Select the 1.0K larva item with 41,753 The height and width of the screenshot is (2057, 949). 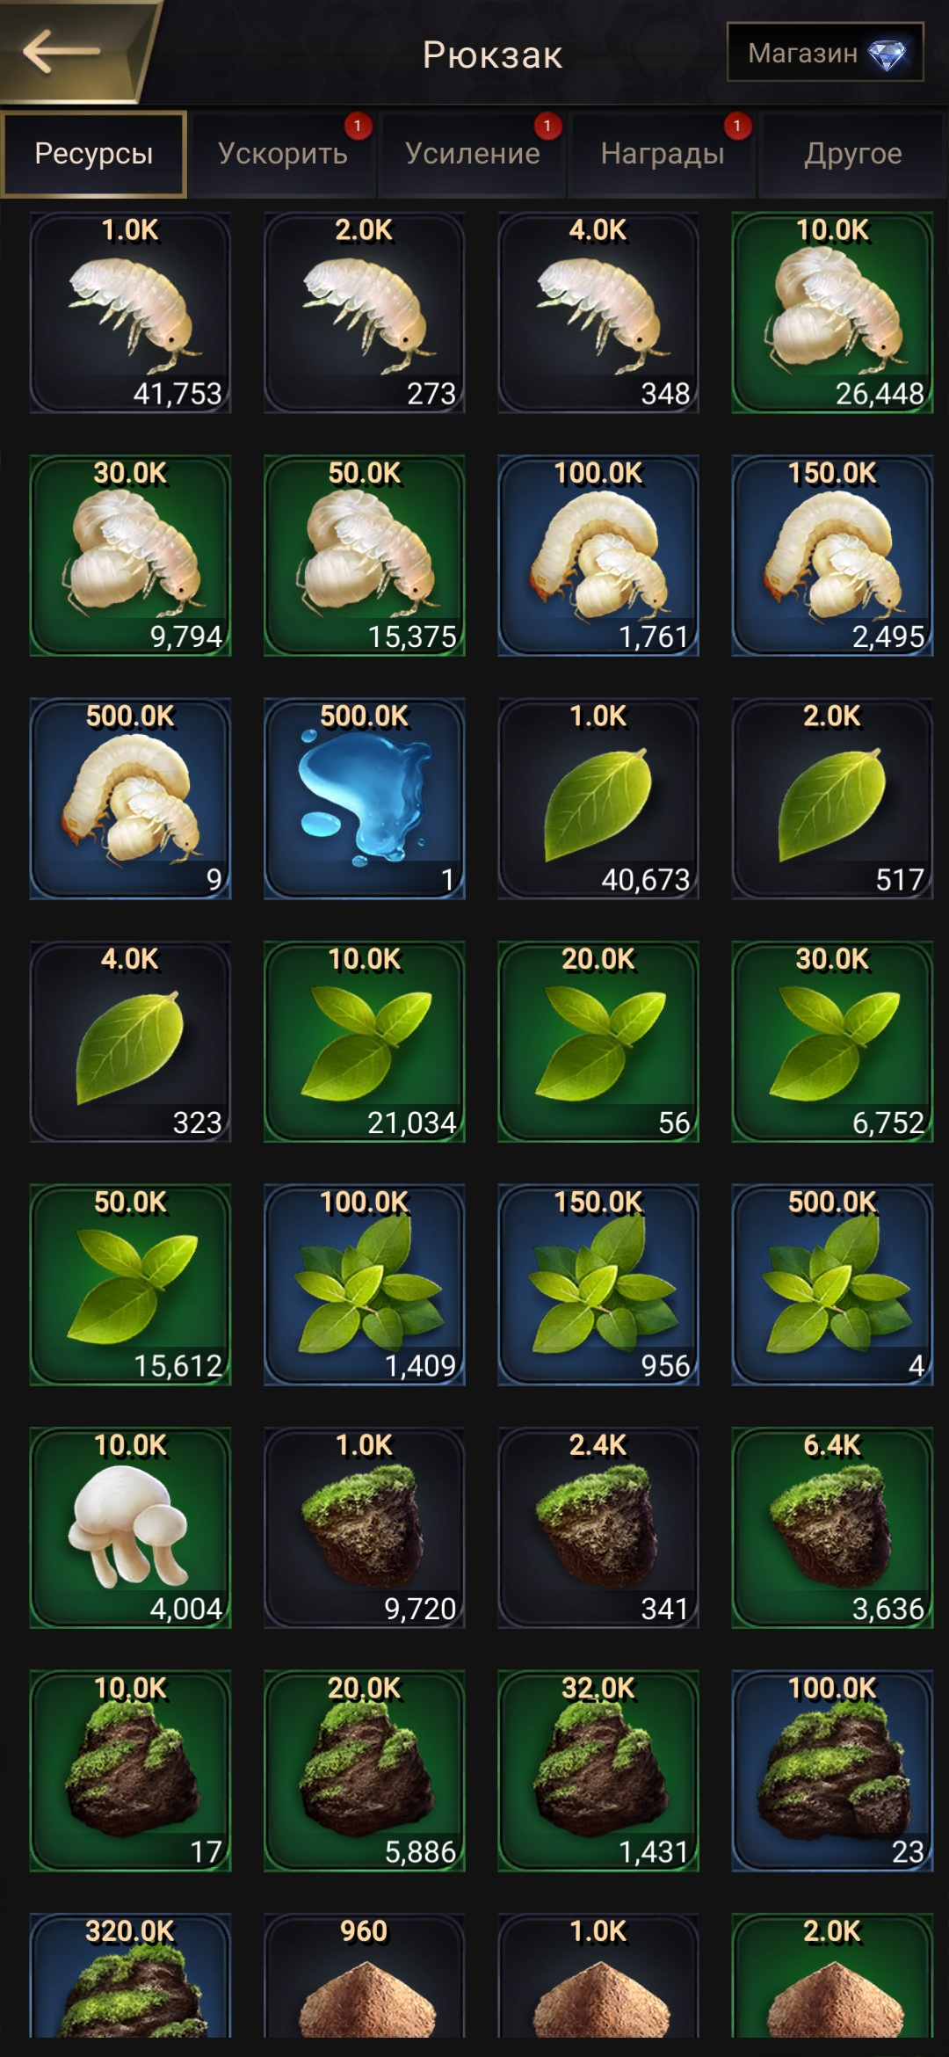click(x=130, y=312)
